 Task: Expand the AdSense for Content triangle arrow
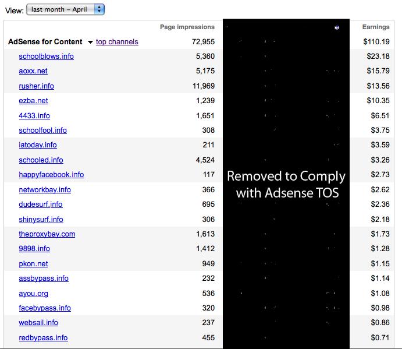(x=90, y=42)
